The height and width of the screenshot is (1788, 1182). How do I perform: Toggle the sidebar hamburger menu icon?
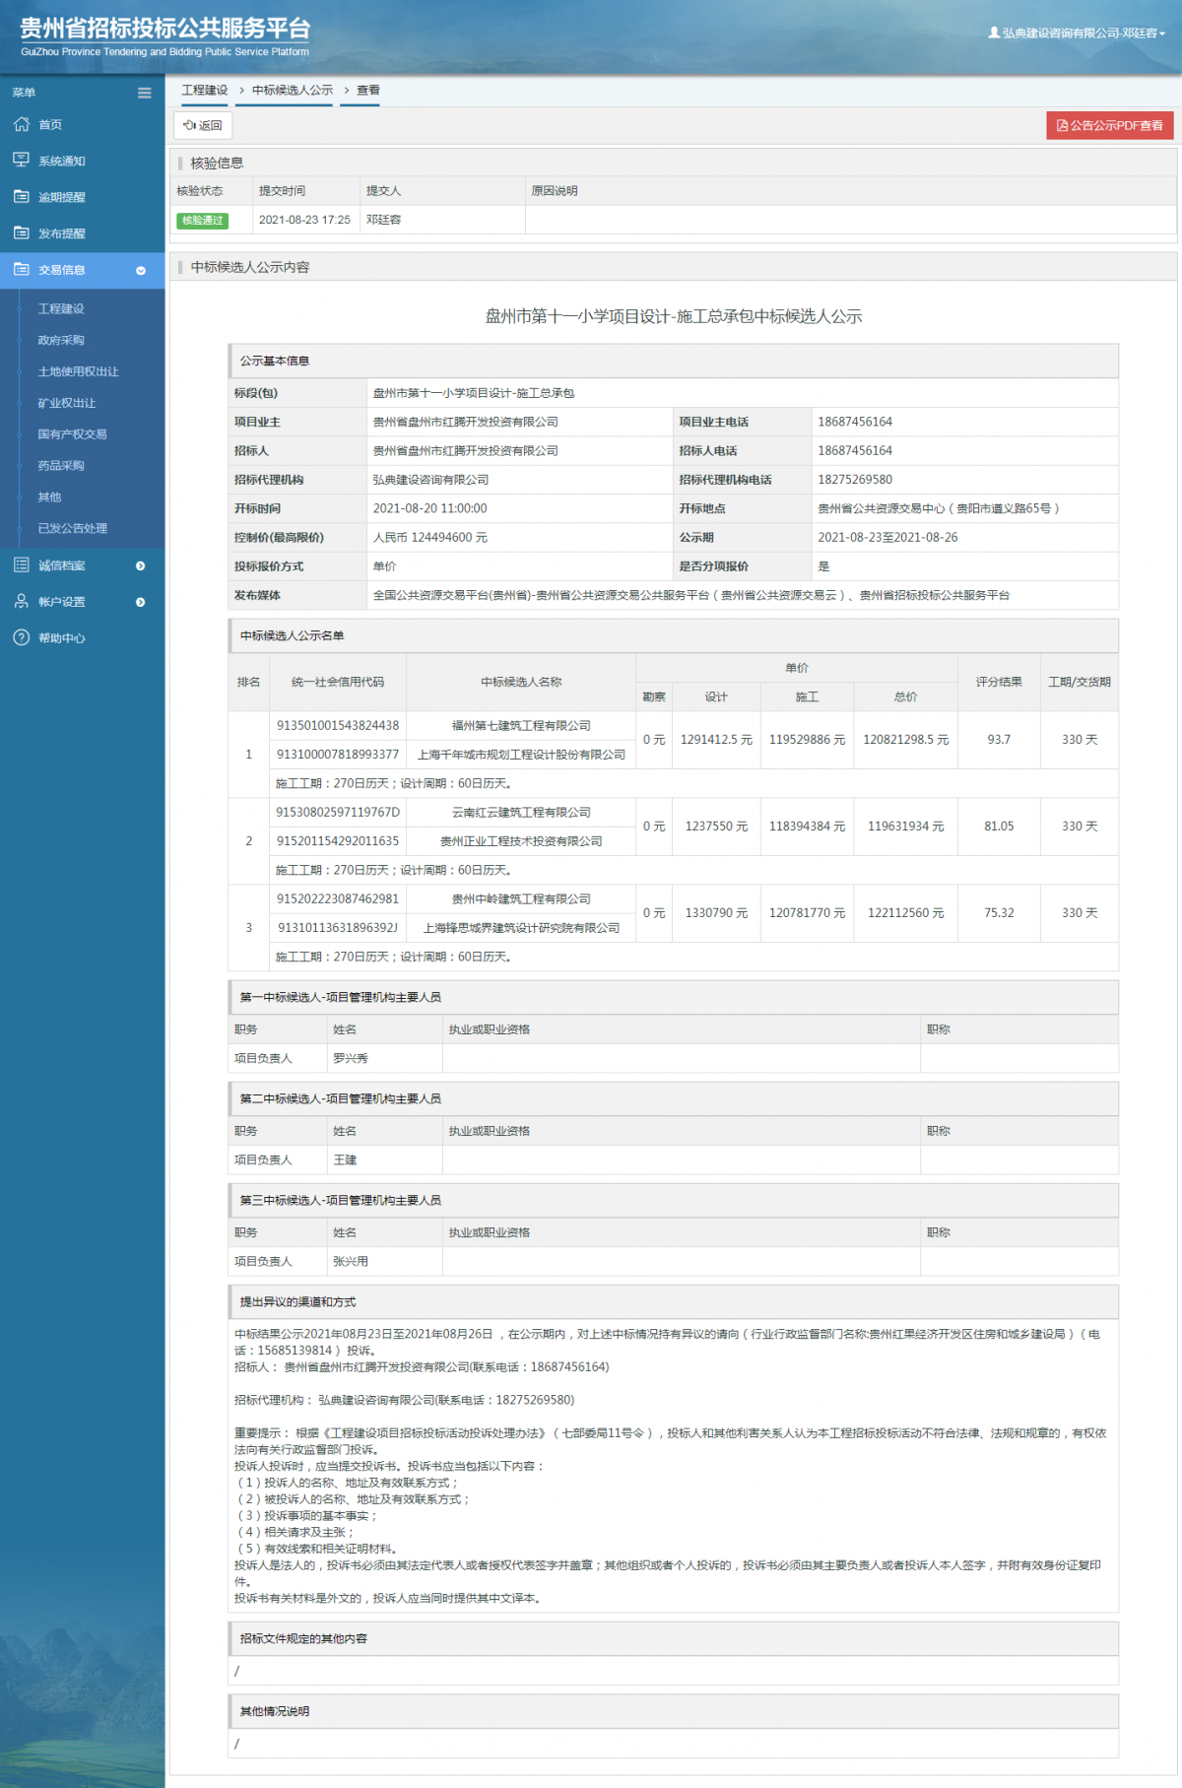(145, 93)
